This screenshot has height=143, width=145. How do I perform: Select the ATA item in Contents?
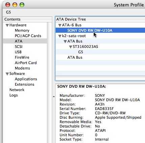25,41
